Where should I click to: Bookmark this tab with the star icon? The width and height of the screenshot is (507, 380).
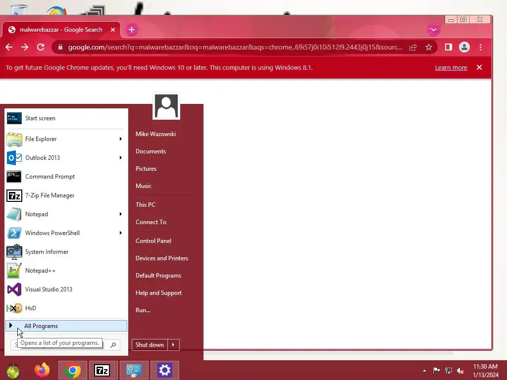point(429,47)
